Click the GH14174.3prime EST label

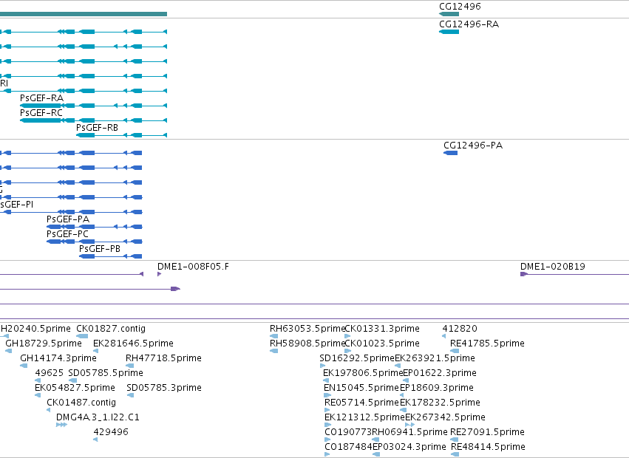[58, 358]
